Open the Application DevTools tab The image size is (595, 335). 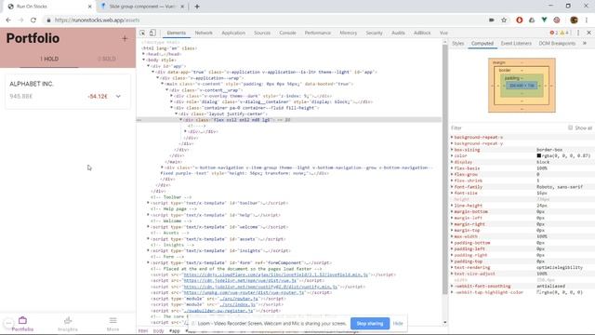click(233, 33)
